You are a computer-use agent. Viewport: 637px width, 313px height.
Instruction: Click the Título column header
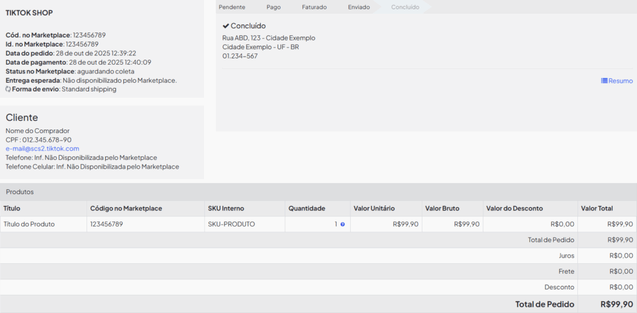coord(12,208)
